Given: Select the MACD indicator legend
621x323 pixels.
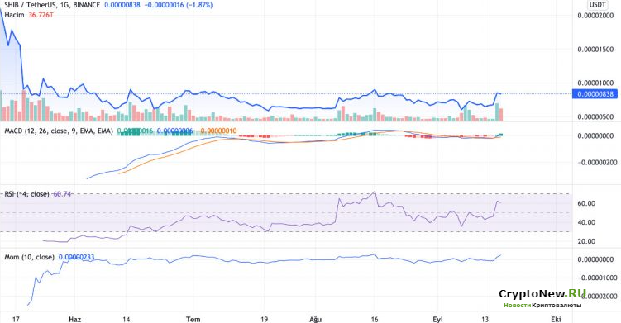Looking at the screenshot, I should click(x=59, y=131).
